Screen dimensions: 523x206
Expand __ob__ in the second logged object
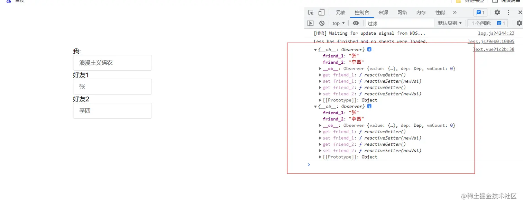coord(320,125)
